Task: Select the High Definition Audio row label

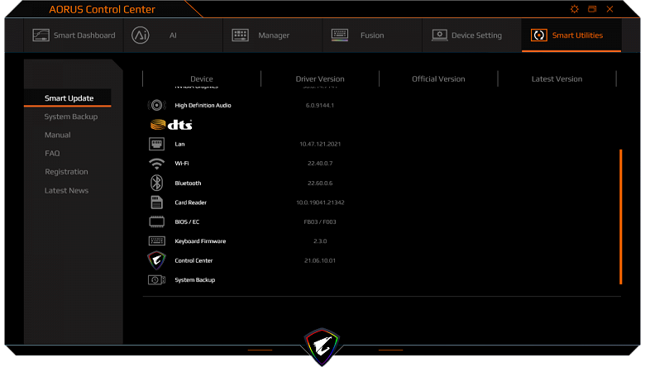Action: click(x=203, y=105)
